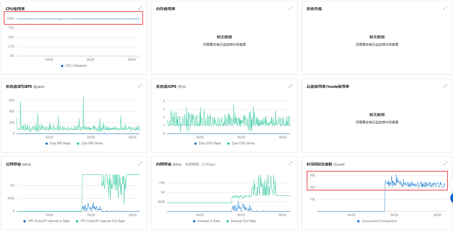Click the 30K axis label in connections chart
This screenshot has width=453, height=230.
point(312,175)
